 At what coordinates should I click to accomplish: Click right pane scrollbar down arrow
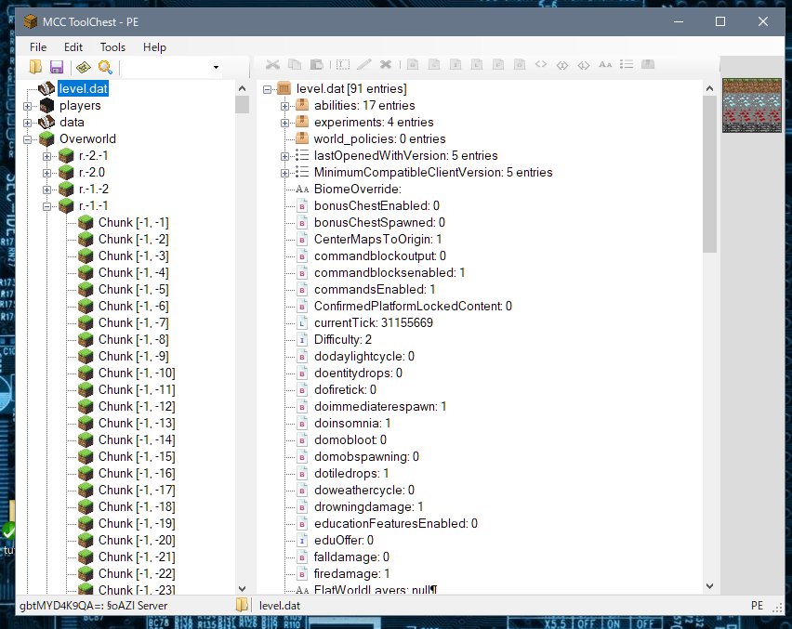pos(709,586)
